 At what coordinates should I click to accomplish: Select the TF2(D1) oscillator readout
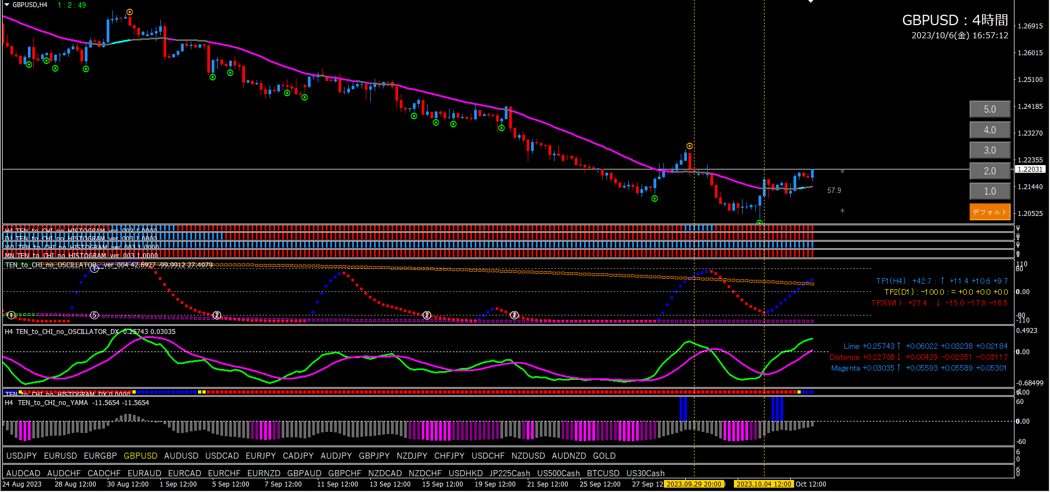(946, 292)
